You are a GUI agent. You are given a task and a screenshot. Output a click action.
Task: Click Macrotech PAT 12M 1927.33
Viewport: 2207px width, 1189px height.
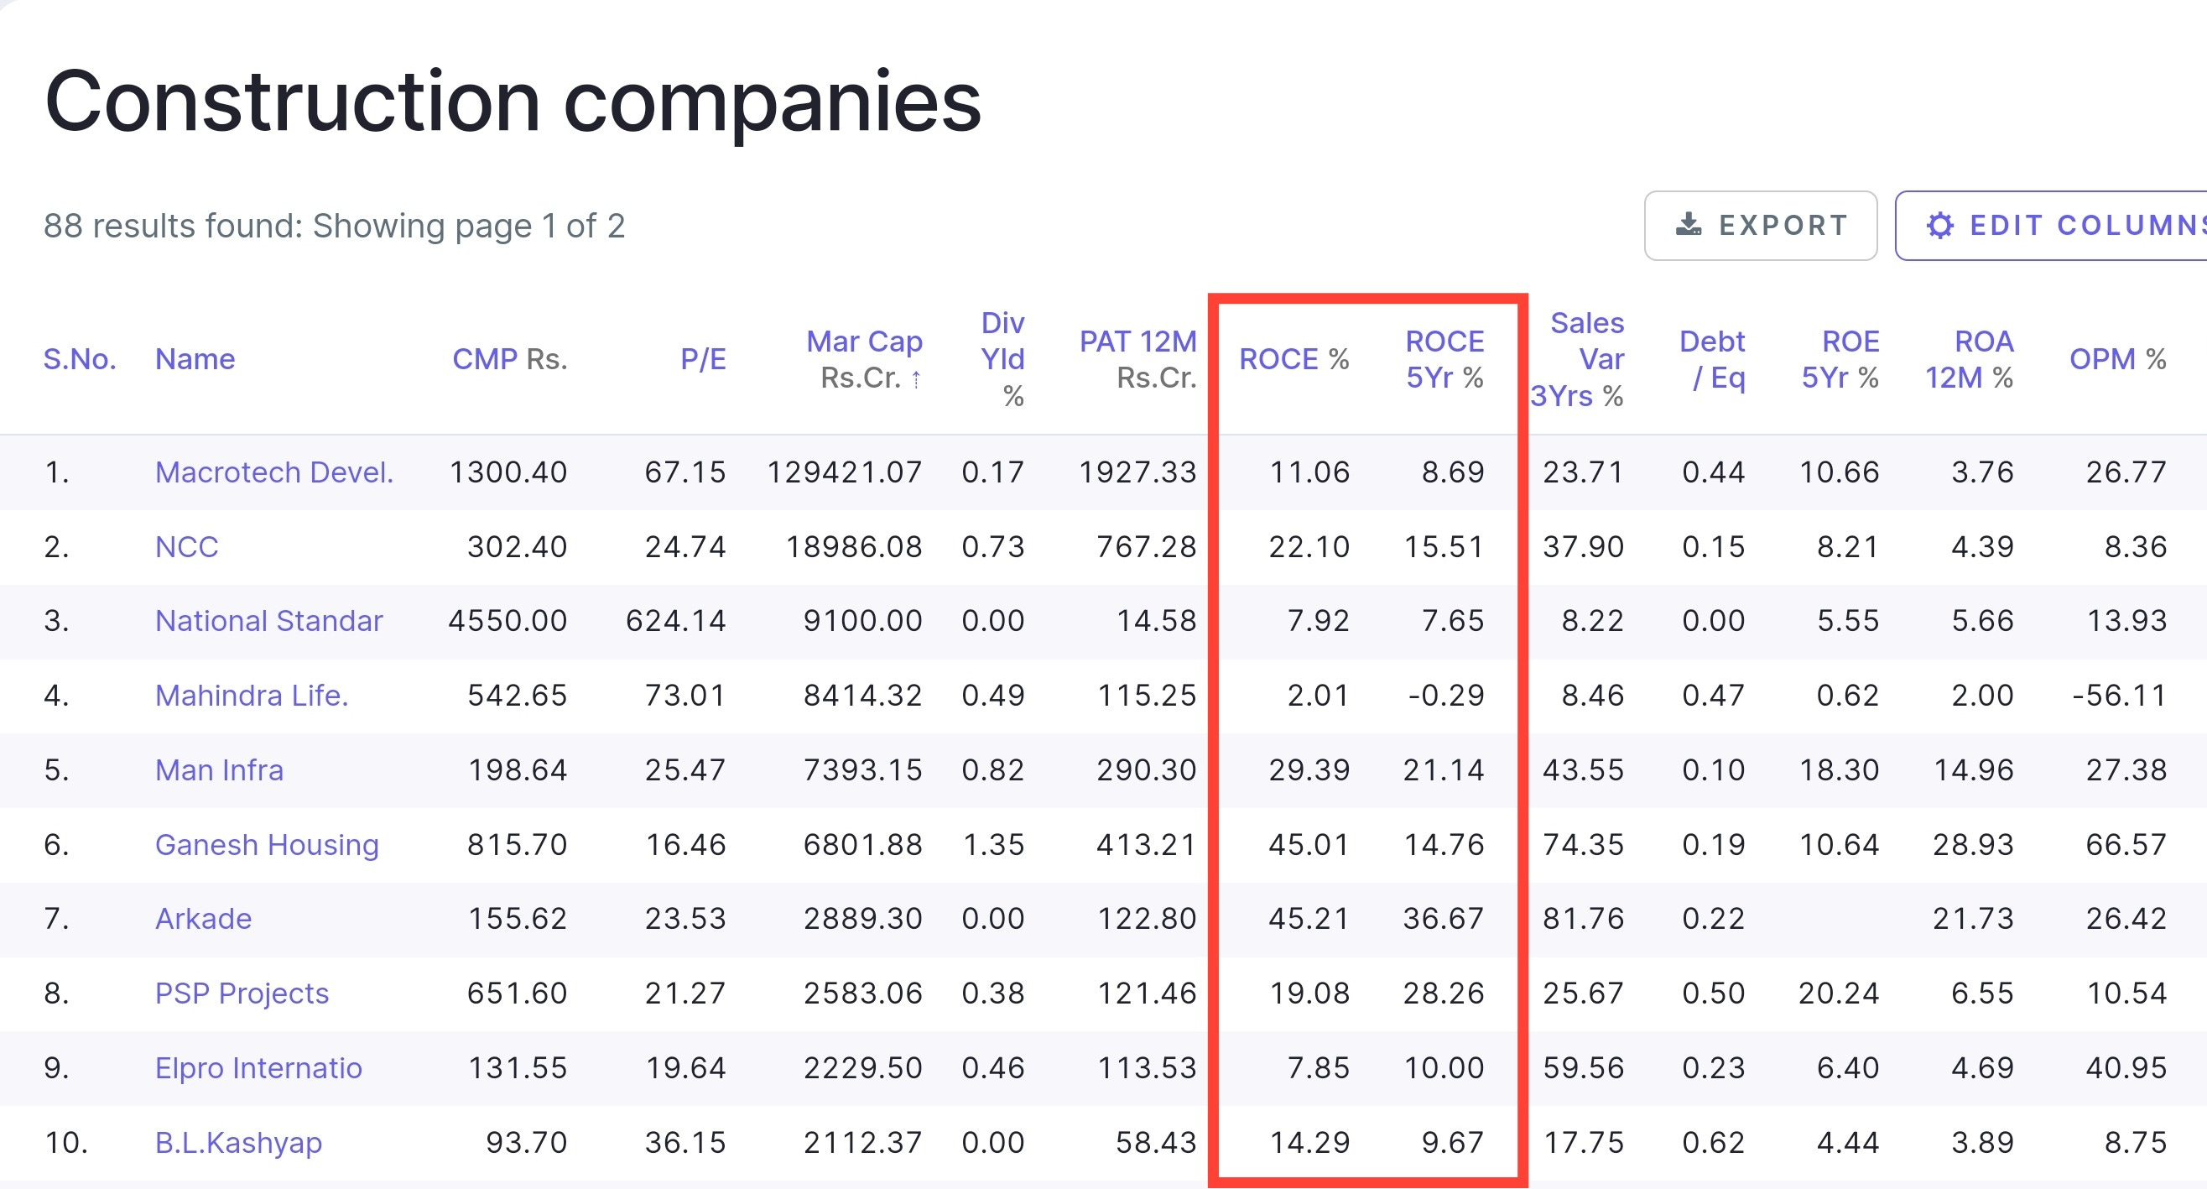(1137, 472)
